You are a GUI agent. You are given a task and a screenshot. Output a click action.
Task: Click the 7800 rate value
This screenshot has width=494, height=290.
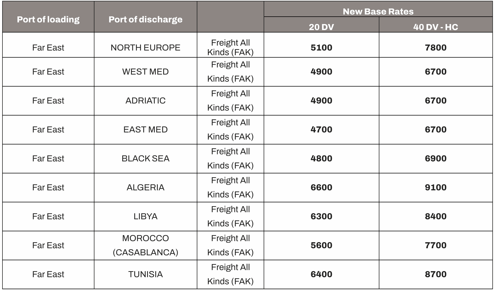(436, 48)
